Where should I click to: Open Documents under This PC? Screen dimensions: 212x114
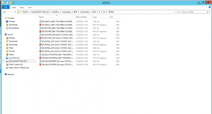[x=13, y=41]
